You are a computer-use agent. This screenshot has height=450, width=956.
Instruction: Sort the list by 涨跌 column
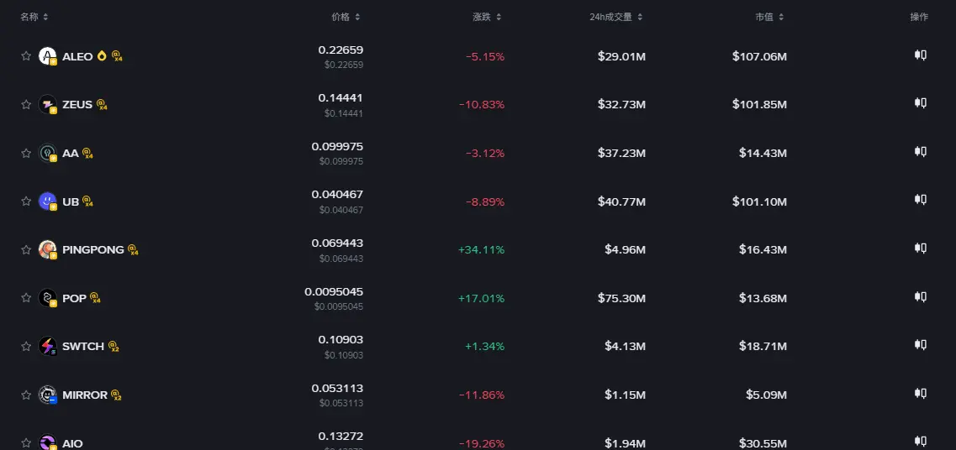tap(487, 17)
